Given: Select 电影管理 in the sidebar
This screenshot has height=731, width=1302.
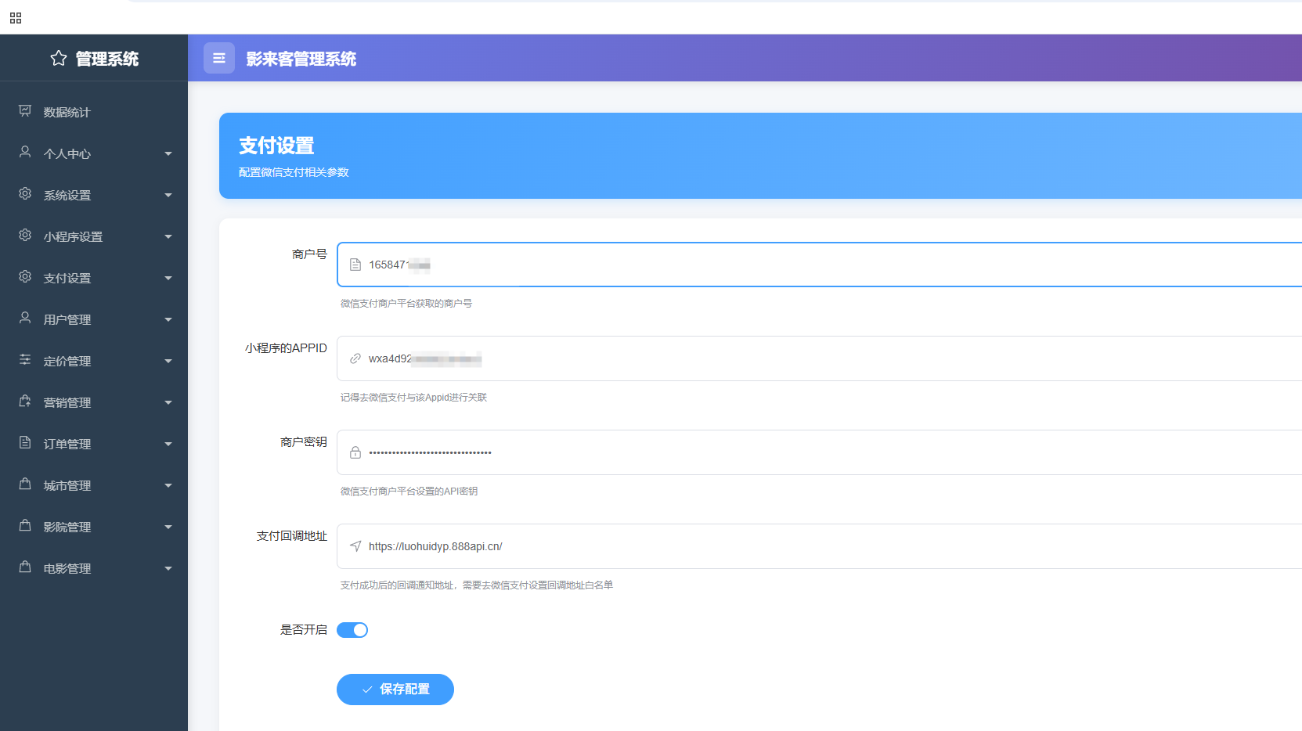Looking at the screenshot, I should [x=67, y=569].
